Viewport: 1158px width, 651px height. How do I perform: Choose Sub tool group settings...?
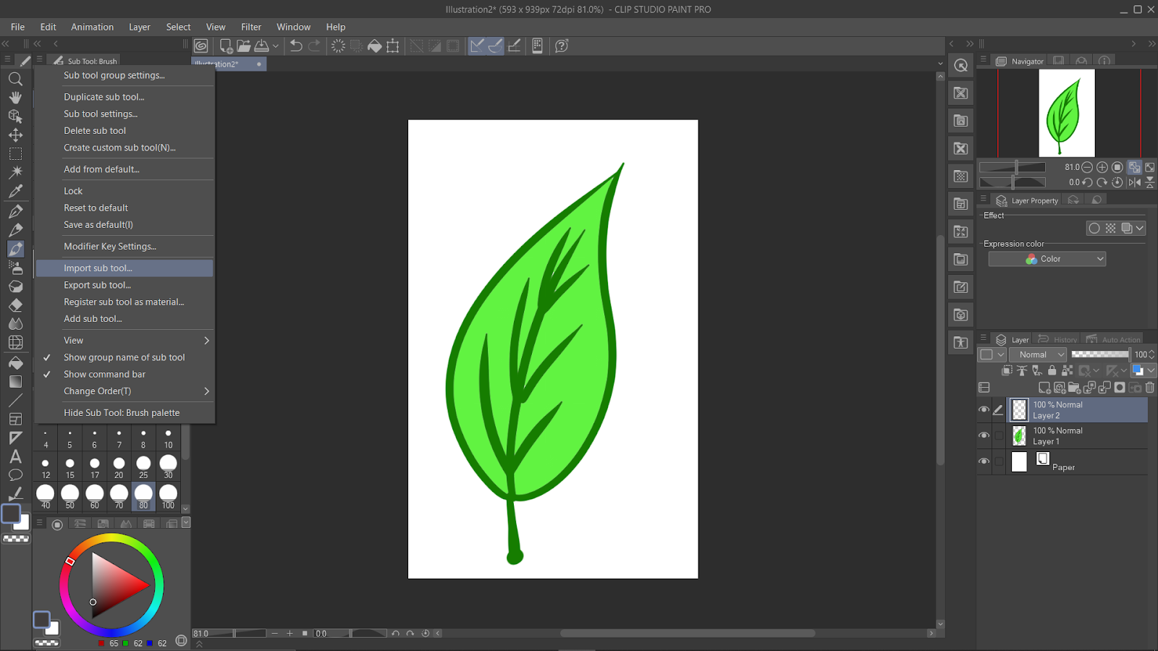coord(124,75)
